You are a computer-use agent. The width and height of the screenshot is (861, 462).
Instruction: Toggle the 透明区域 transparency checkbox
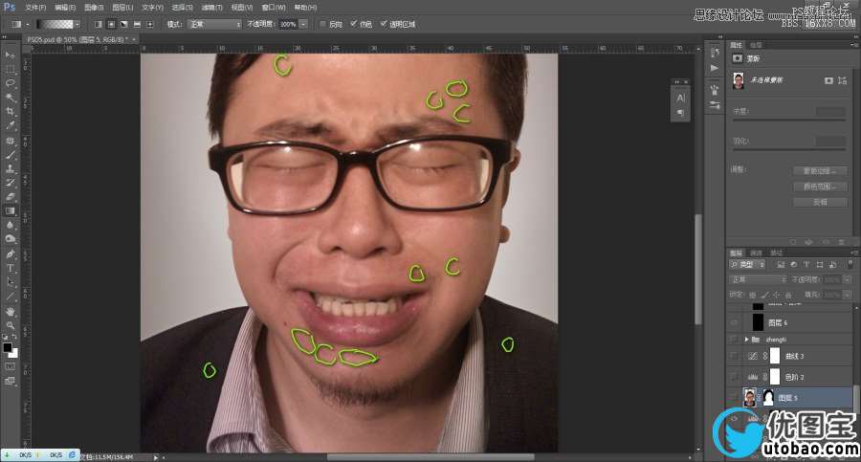(384, 24)
